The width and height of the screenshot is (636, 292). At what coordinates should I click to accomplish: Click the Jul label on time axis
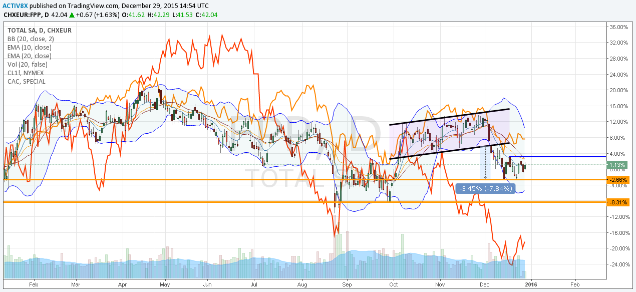[x=254, y=283]
